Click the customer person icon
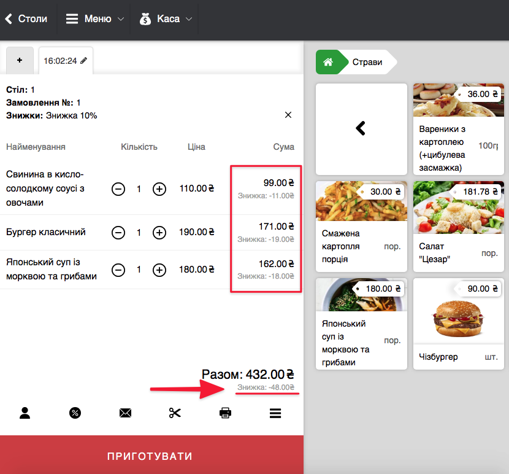This screenshot has height=474, width=509. pos(25,413)
